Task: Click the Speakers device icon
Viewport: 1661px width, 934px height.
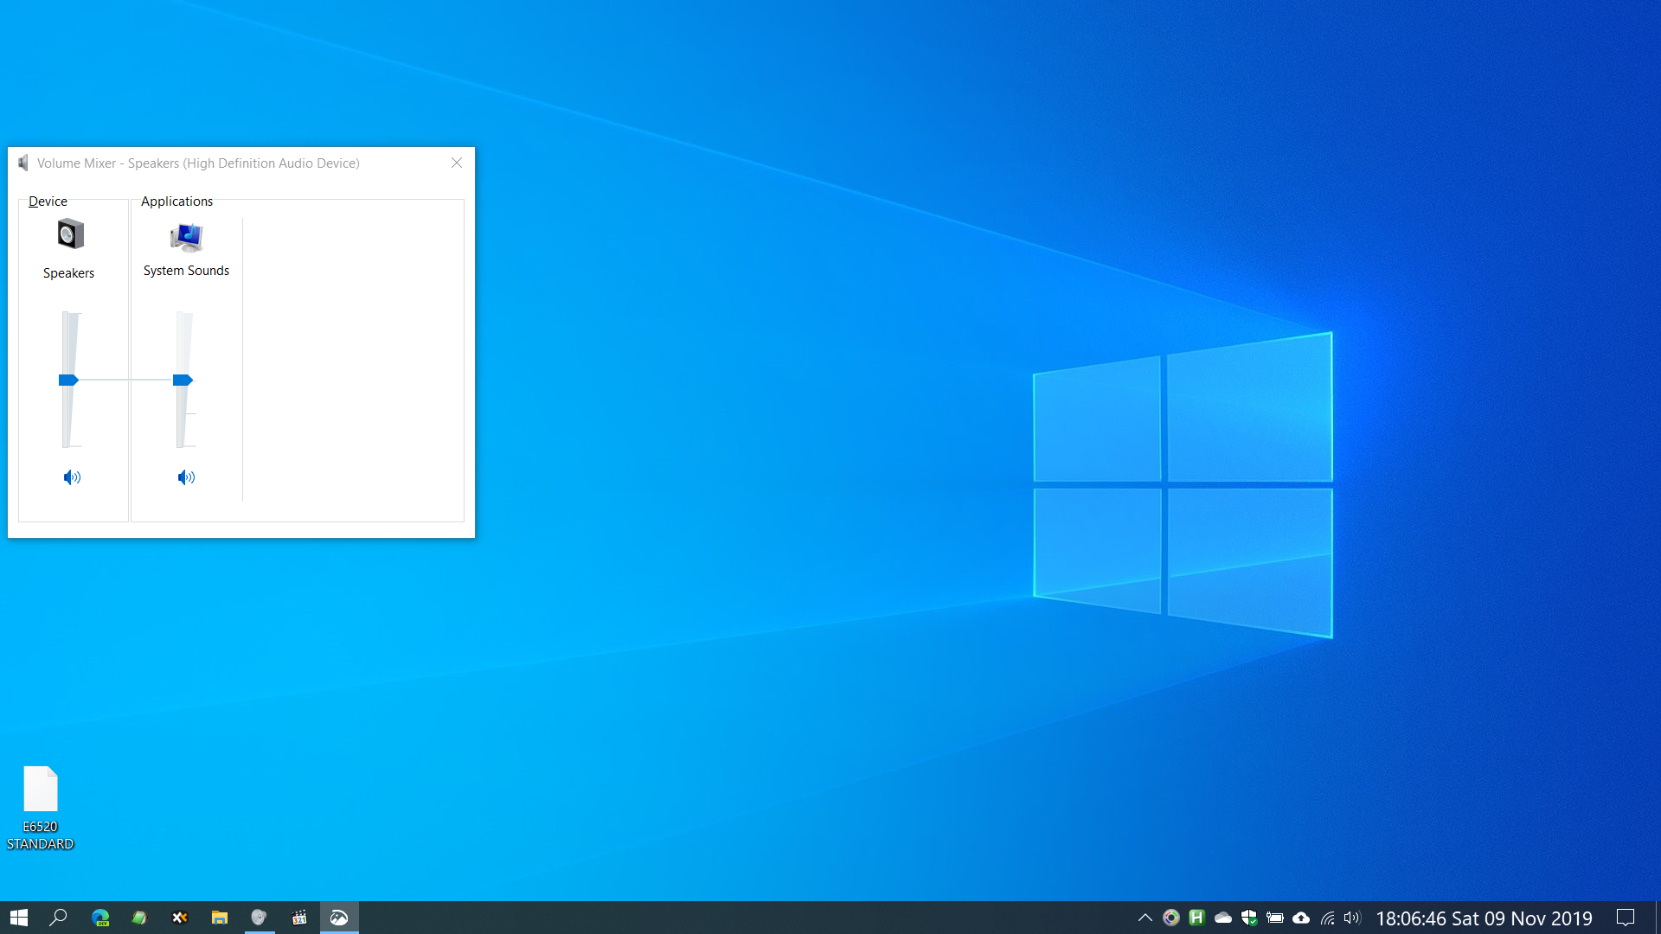Action: tap(70, 234)
